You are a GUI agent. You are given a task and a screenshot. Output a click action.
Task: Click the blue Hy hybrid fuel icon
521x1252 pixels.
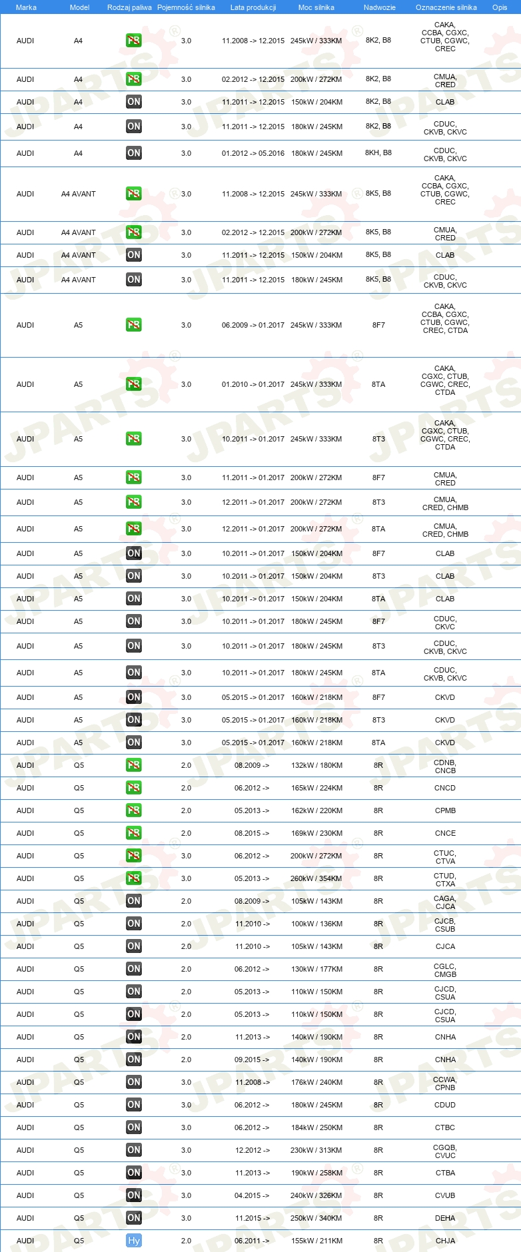coord(133,1240)
